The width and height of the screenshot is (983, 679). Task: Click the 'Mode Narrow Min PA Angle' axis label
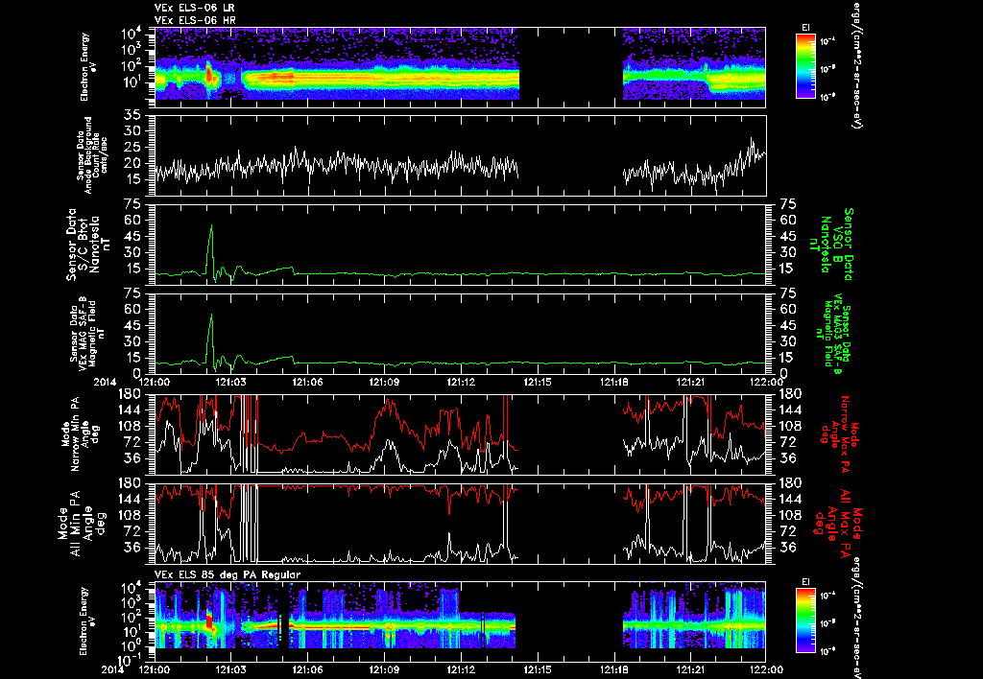(x=79, y=433)
